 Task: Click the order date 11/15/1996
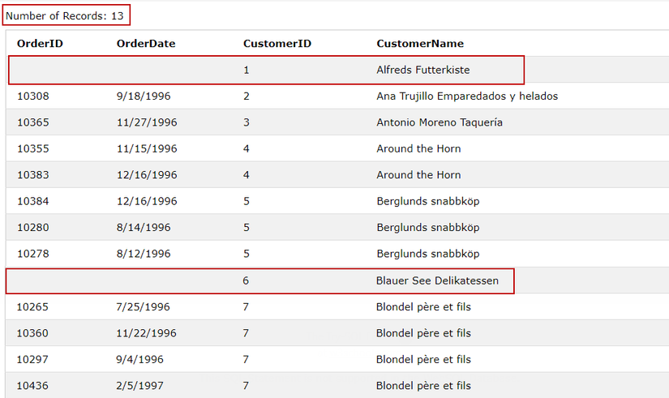147,149
